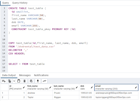Open the Graph Visualiser icon
Viewport: 140px width, 101px height.
(x=45, y=81)
